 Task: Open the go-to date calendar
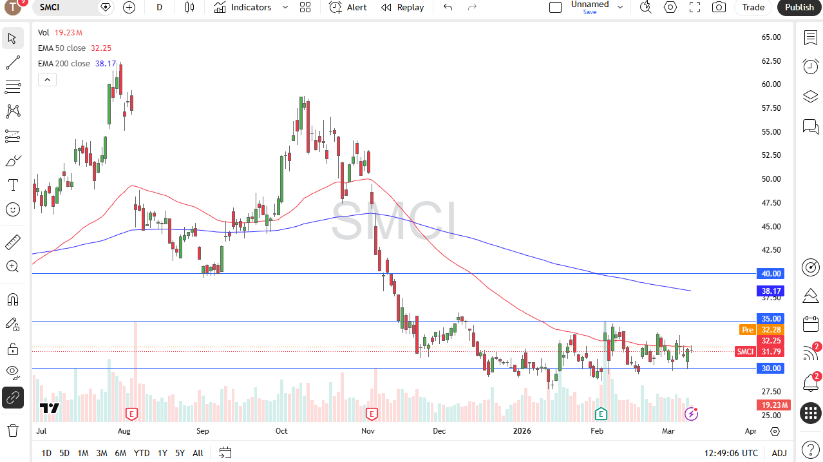225,452
